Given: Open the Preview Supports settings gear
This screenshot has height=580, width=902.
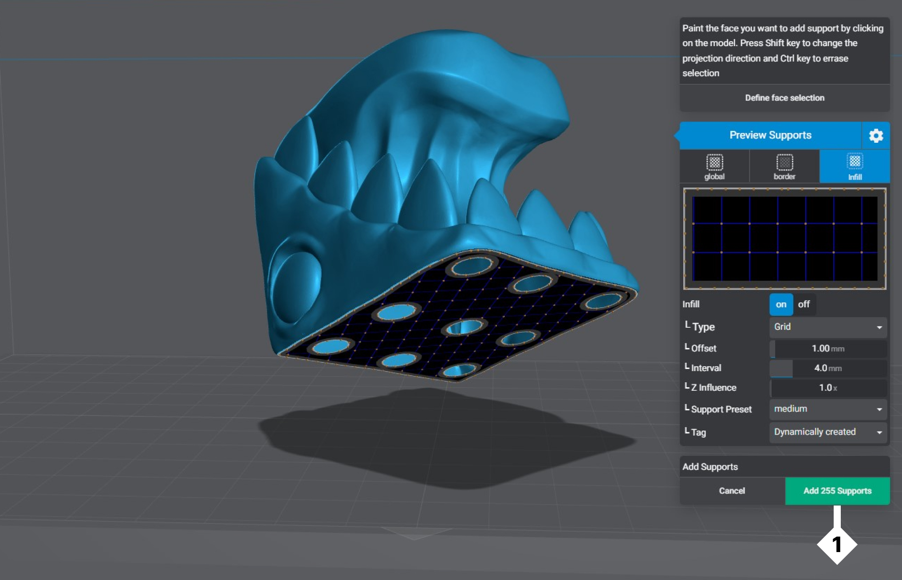Looking at the screenshot, I should click(x=875, y=135).
